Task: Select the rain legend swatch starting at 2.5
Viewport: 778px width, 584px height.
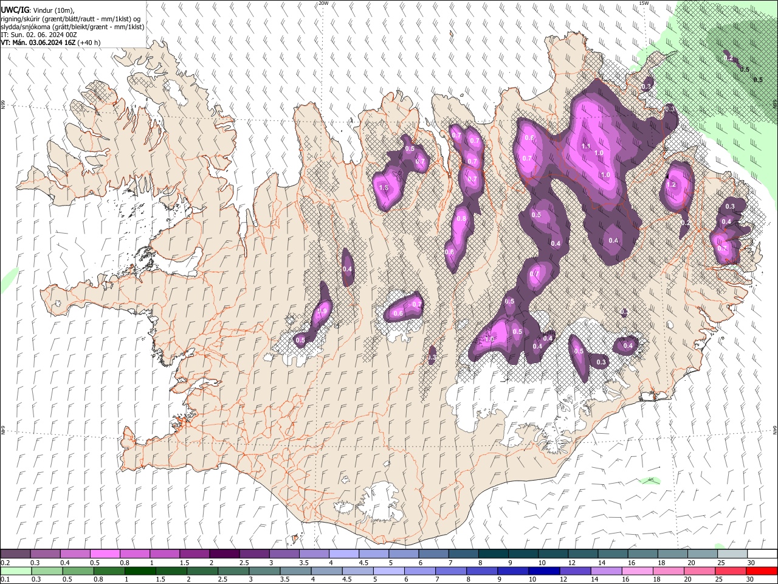Action: coord(233,571)
